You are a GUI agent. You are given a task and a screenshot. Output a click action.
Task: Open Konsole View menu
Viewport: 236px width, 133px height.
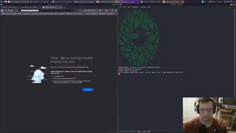tap(129, 7)
